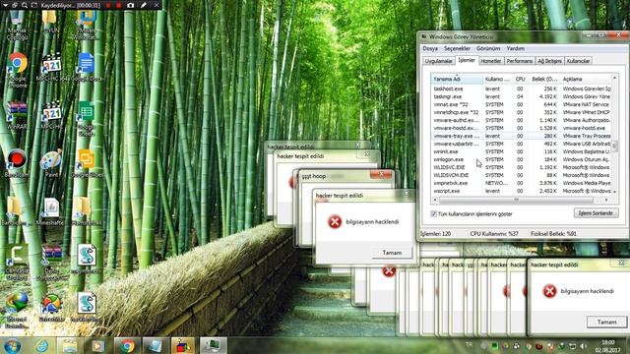Sort by the Bellek column header

click(544, 79)
